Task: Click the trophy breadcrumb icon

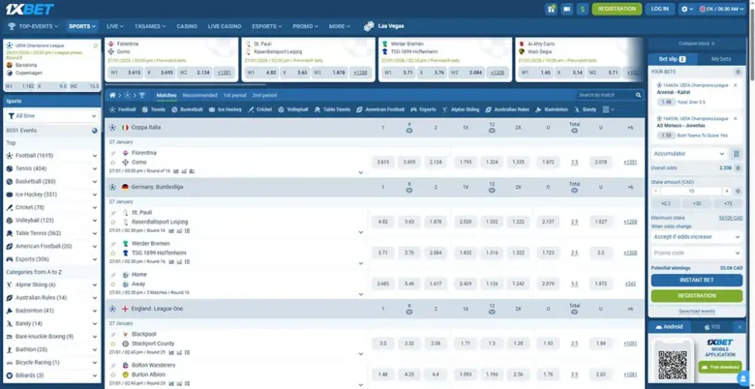Action: point(141,96)
